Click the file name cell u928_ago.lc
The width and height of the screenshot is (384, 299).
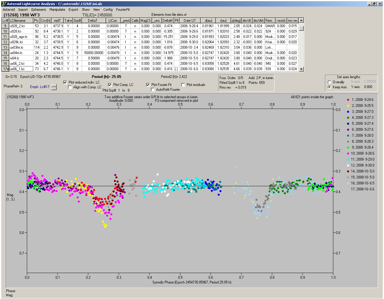point(21,37)
